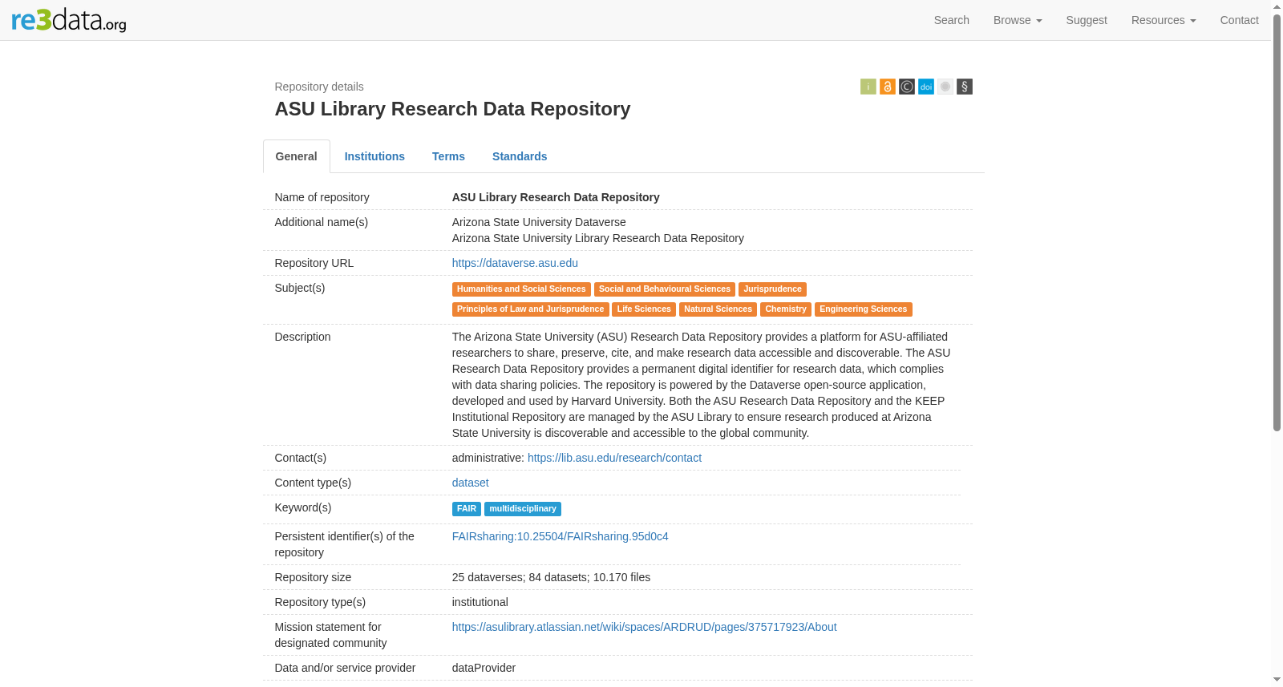Click 'Arizona State University Library Research Data Repository' text
Viewport: 1283px width, 687px height.
coord(597,238)
